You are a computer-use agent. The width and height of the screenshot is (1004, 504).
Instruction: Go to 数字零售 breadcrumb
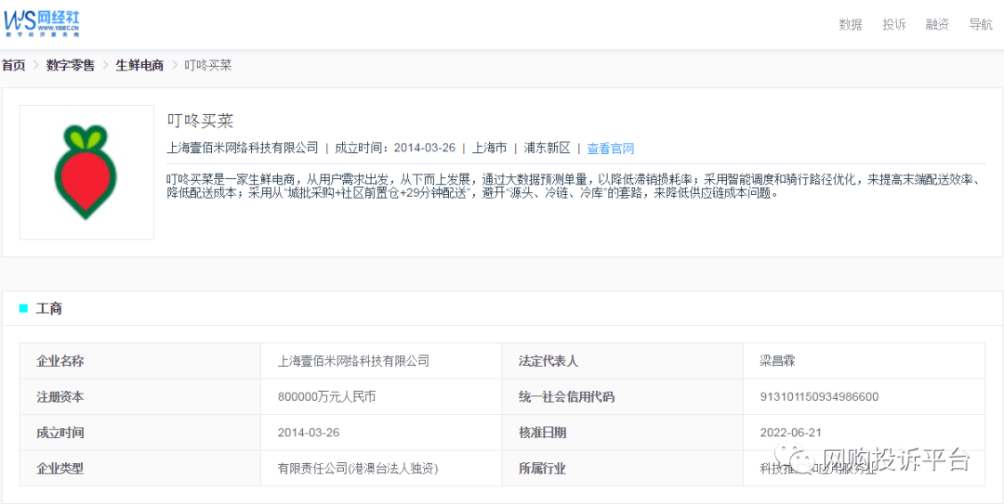pos(71,65)
